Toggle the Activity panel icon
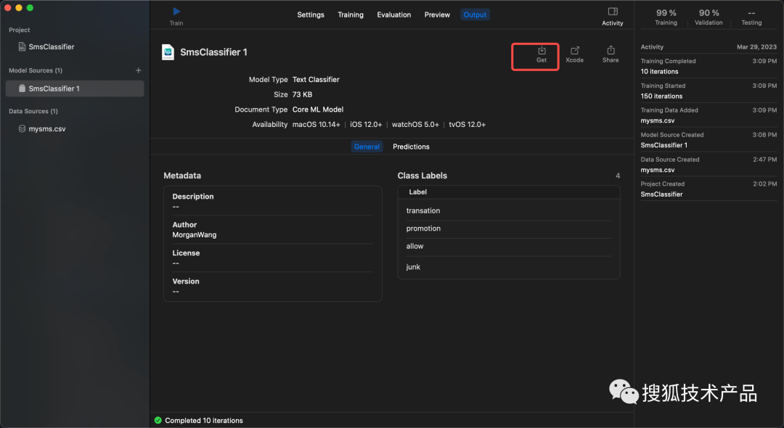Screen dimensions: 784x428 (613, 12)
